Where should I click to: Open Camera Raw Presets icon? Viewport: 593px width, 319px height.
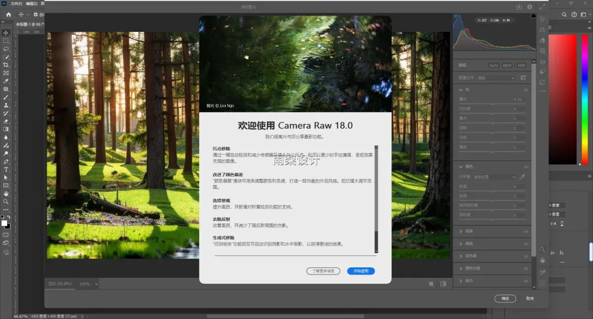(542, 71)
